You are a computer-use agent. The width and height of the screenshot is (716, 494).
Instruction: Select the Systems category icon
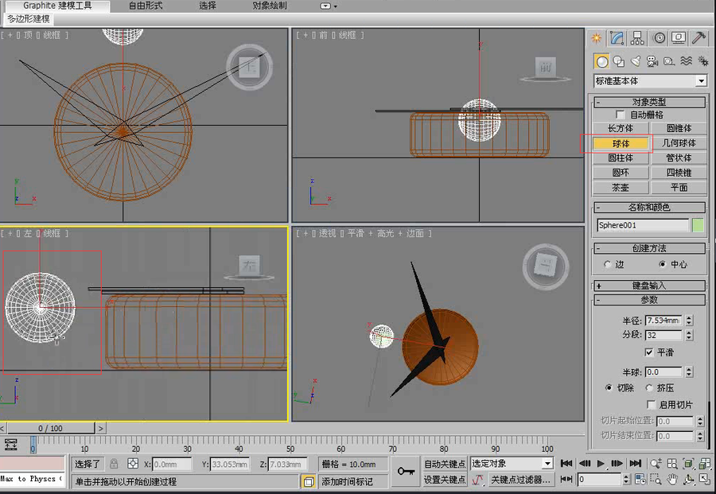click(702, 61)
